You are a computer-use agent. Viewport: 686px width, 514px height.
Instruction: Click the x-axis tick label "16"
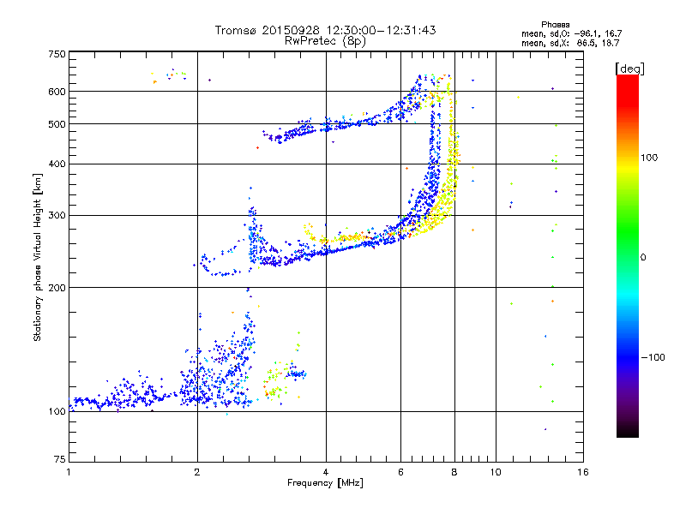tap(583, 472)
